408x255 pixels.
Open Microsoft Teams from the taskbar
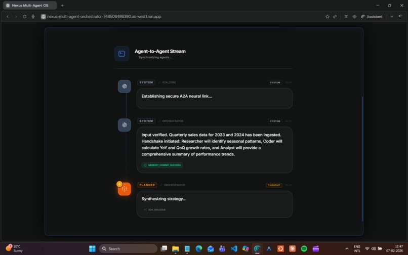(x=222, y=249)
